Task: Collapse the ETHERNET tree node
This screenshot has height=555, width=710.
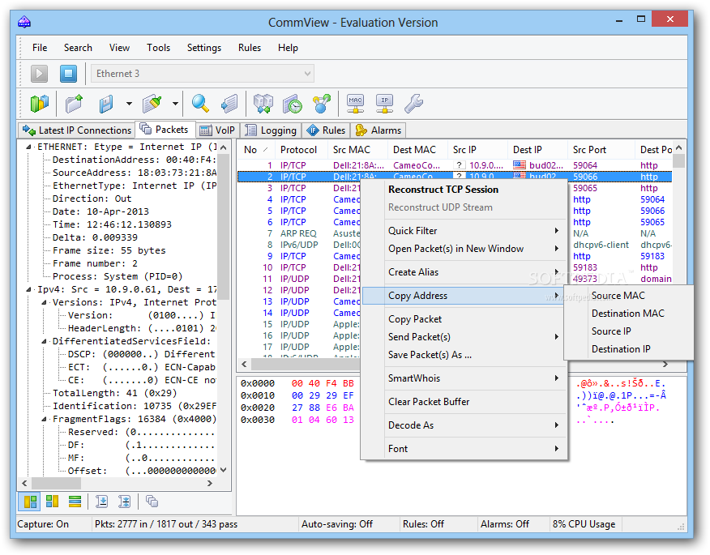Action: pos(28,147)
